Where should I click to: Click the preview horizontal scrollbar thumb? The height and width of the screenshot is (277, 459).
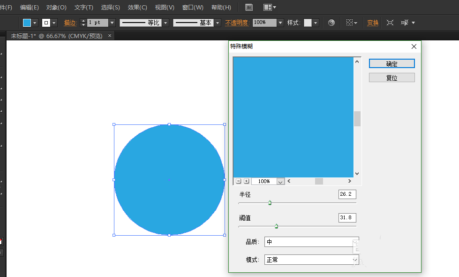click(319, 181)
